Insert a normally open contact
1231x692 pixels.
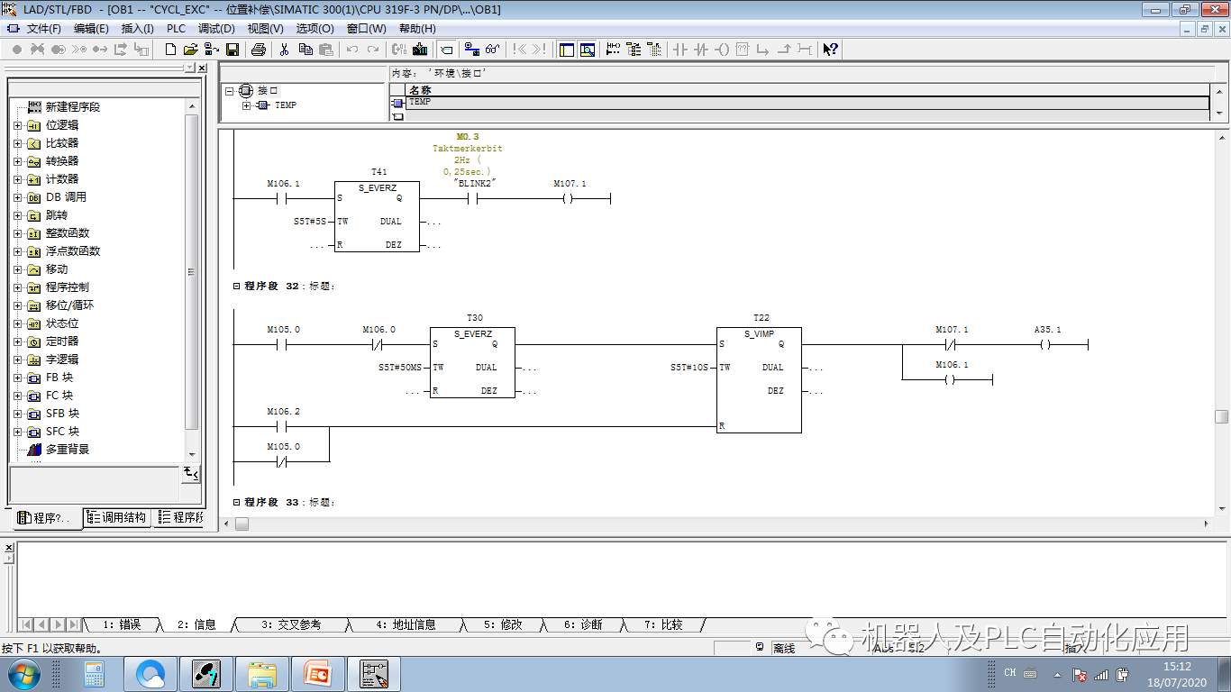680,50
